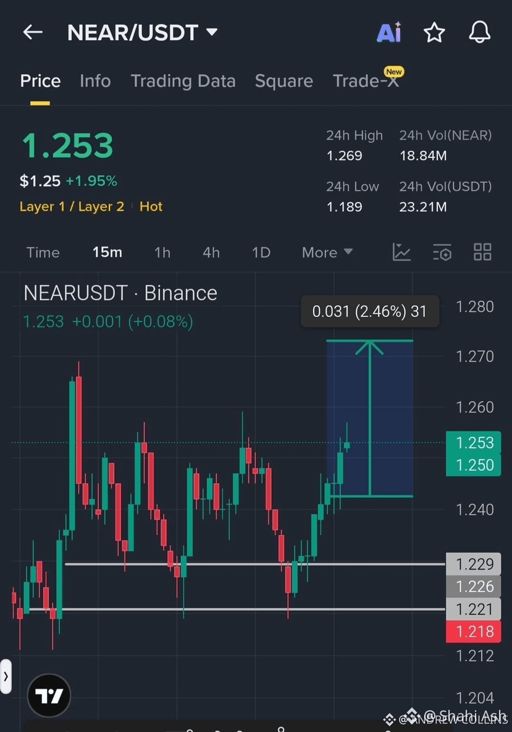Select the 1h chart interval

162,253
